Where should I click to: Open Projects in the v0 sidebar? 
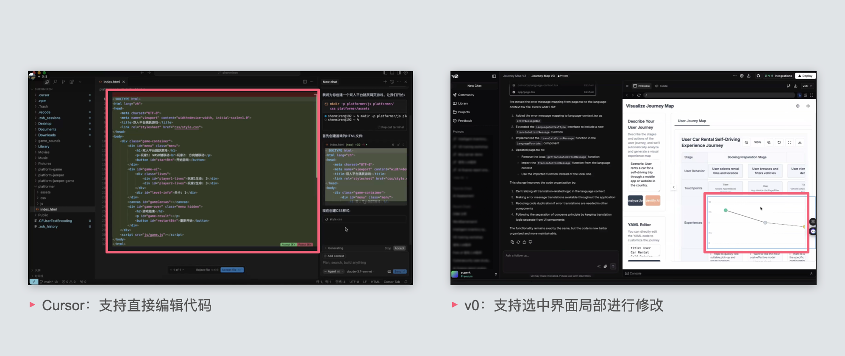pyautogui.click(x=461, y=112)
